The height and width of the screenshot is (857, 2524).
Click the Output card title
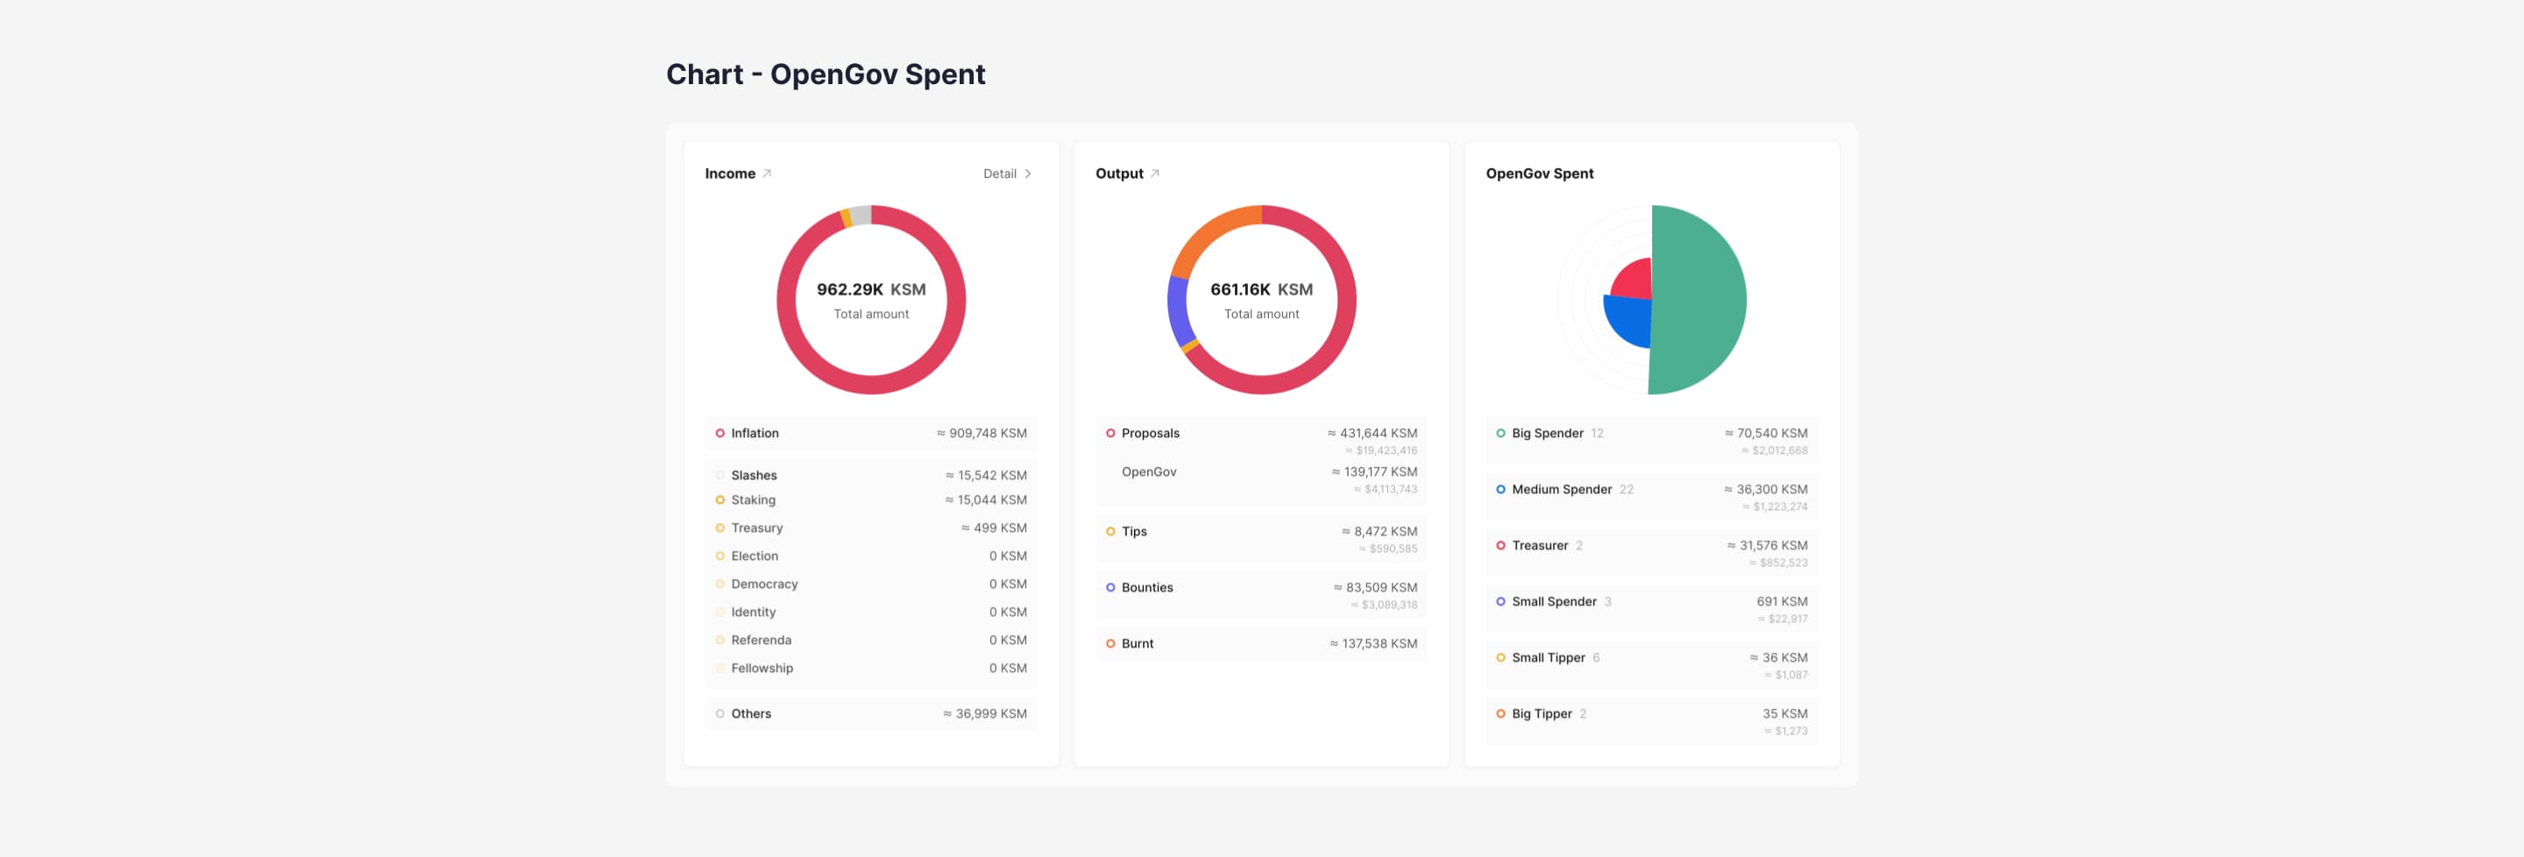pyautogui.click(x=1119, y=174)
